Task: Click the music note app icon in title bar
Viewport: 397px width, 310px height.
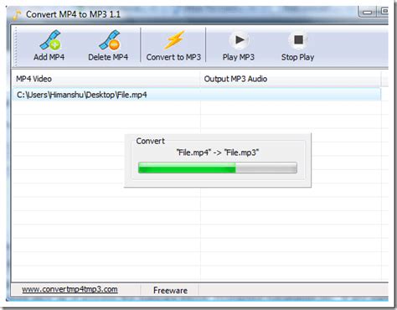Action: [17, 15]
